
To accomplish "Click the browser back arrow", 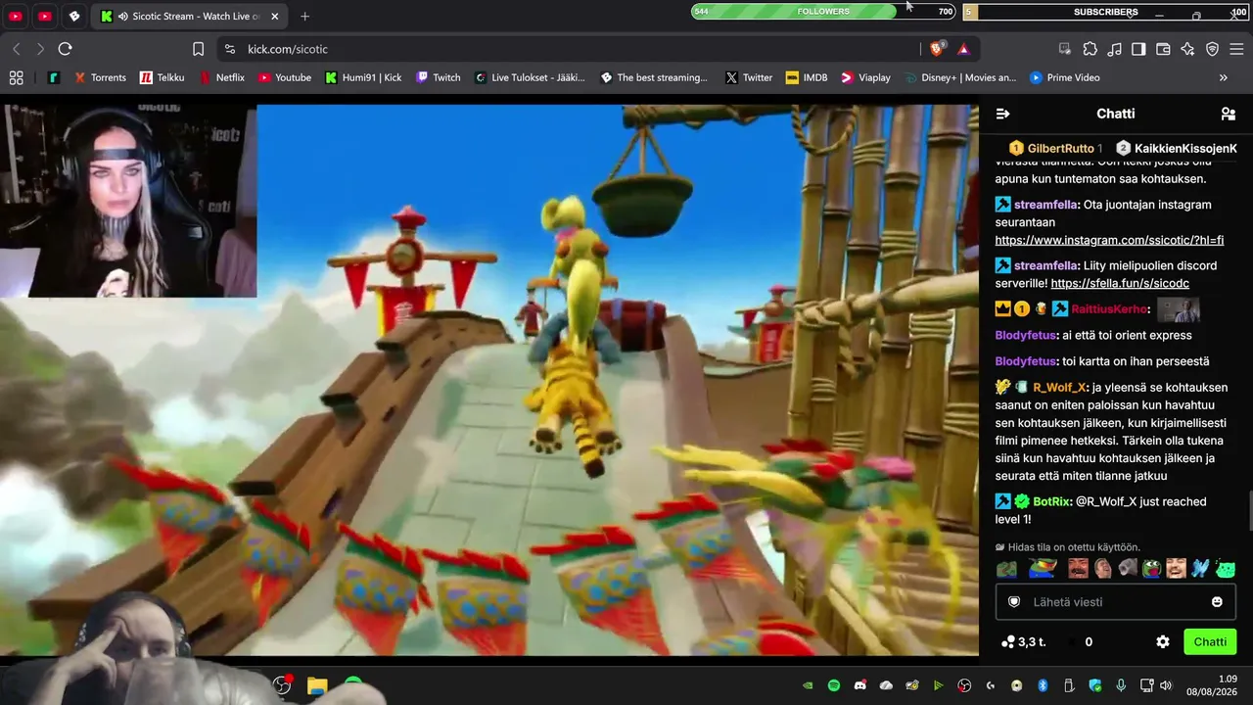I will pyautogui.click(x=17, y=49).
